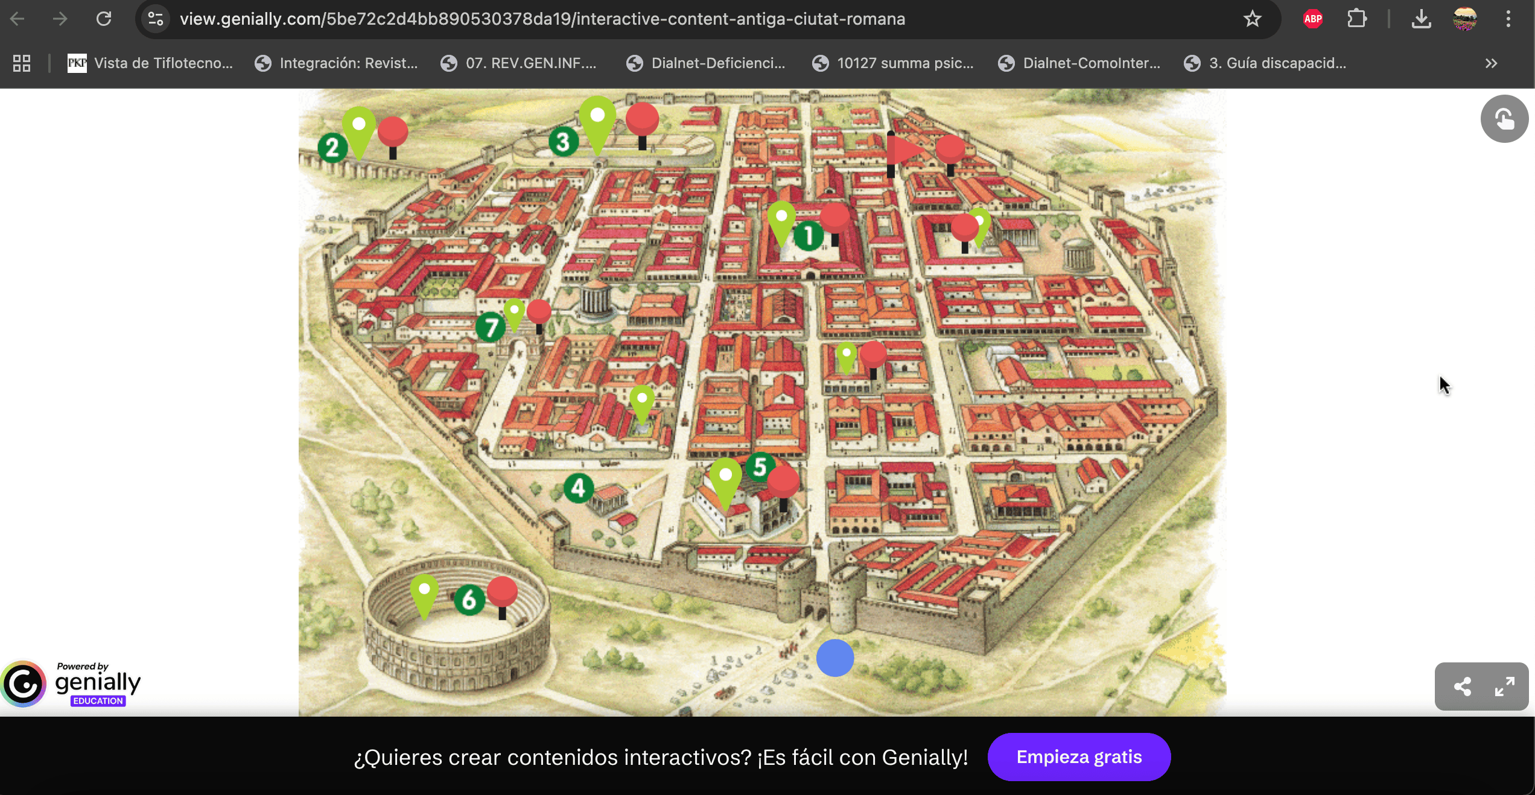1535x795 pixels.
Task: View site information icon in address bar
Action: click(156, 19)
